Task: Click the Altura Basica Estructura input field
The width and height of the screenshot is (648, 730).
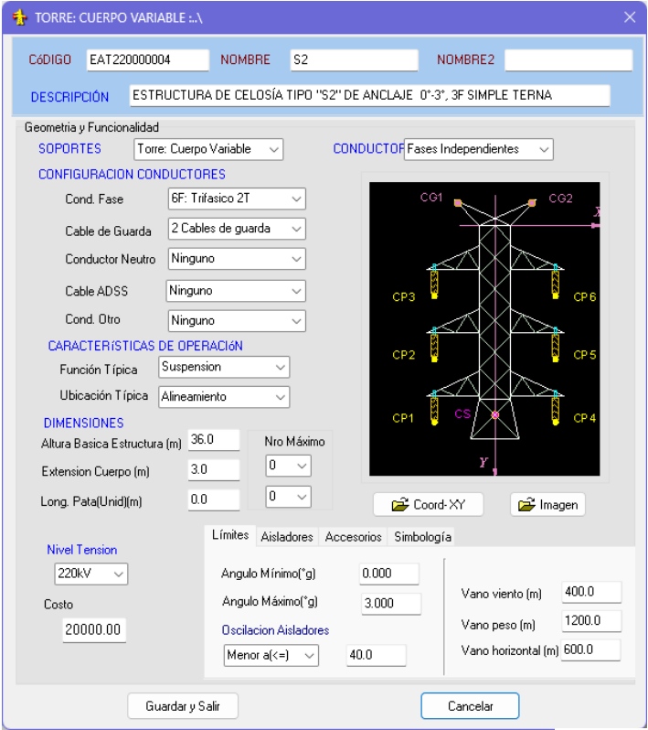Action: (214, 440)
